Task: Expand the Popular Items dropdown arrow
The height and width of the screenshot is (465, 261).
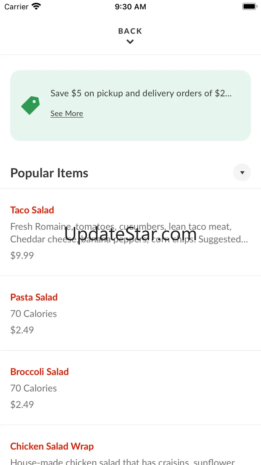Action: click(242, 173)
